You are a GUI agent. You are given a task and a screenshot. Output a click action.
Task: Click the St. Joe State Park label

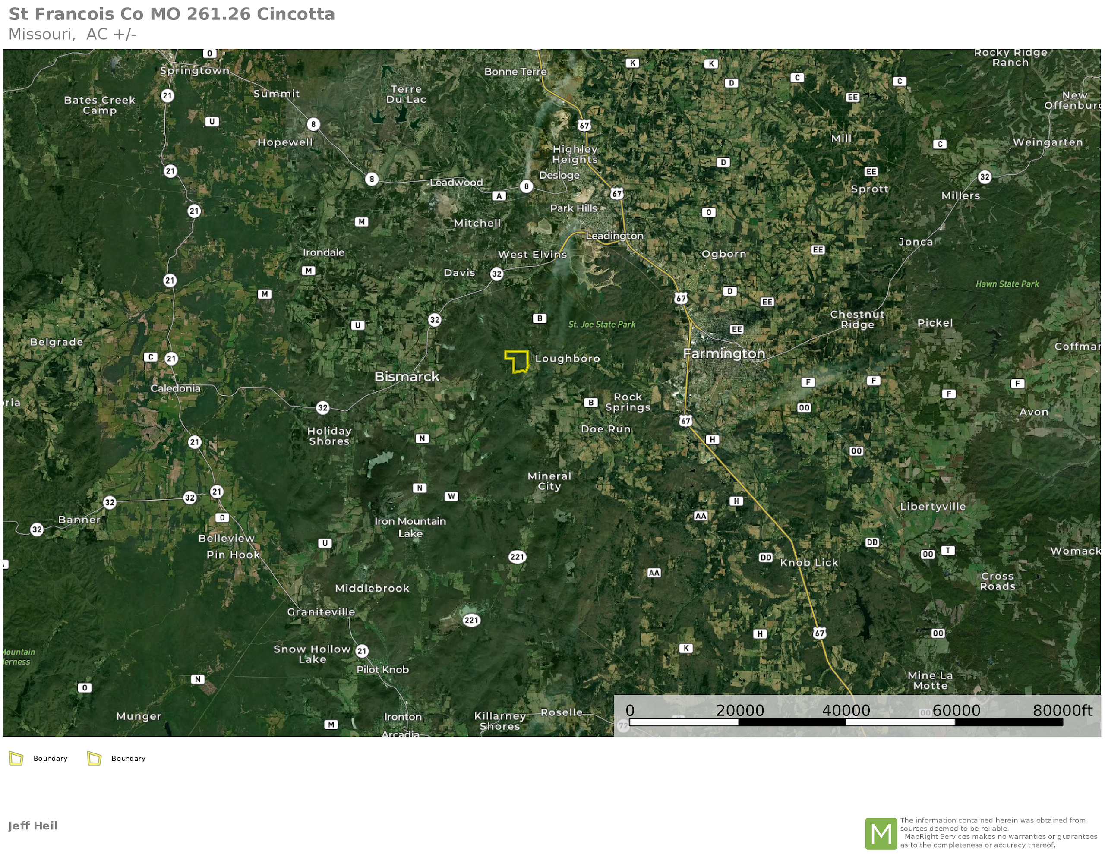pyautogui.click(x=602, y=325)
